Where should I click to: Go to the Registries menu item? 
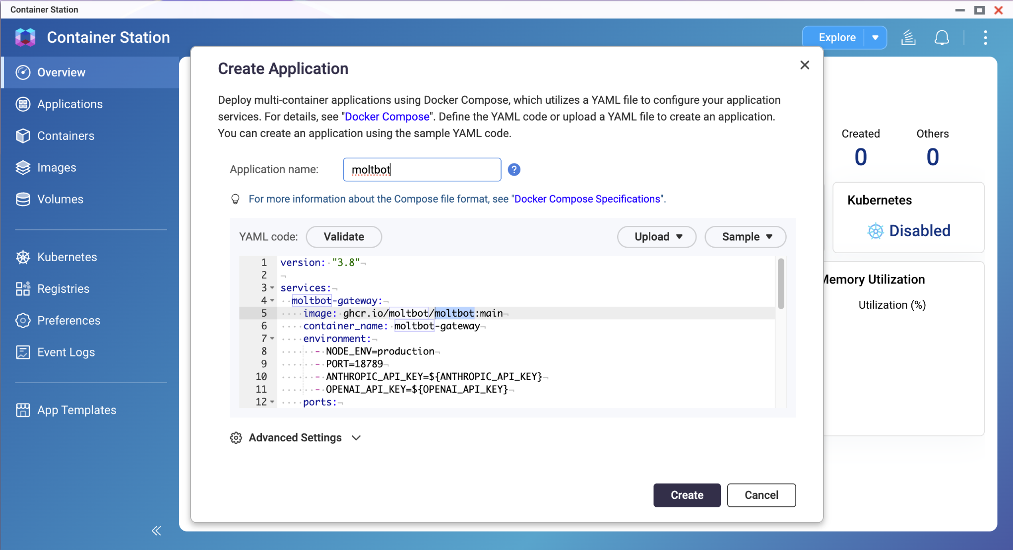pos(63,289)
